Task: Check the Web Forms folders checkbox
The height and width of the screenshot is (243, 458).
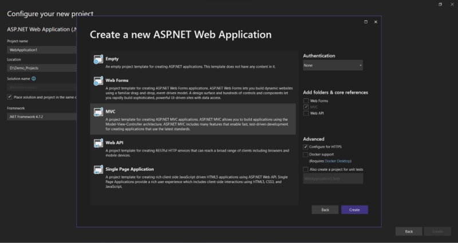Action: click(x=306, y=101)
